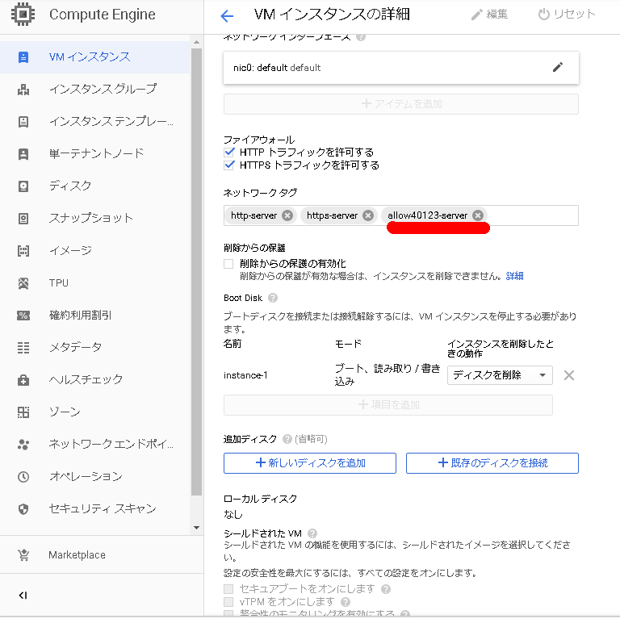
Task: Click 新しいディスクを追加 button
Action: point(310,463)
